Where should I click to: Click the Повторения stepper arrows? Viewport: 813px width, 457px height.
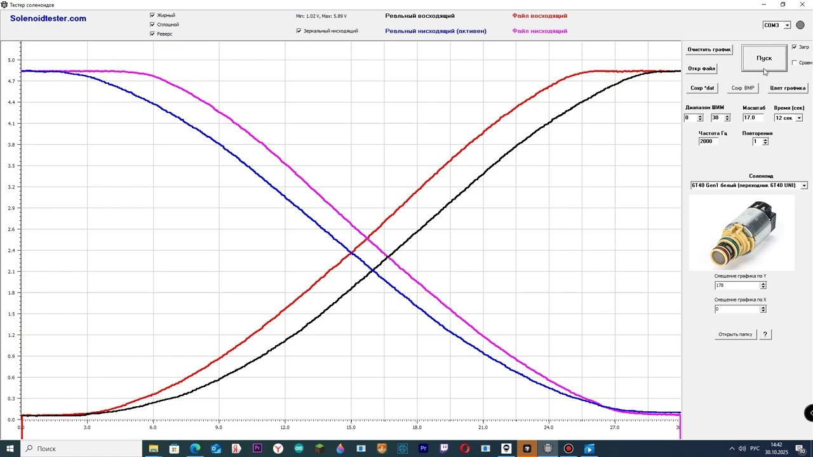tap(765, 142)
